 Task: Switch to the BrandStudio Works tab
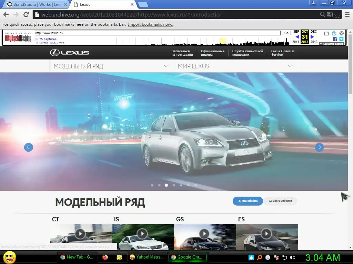click(36, 4)
